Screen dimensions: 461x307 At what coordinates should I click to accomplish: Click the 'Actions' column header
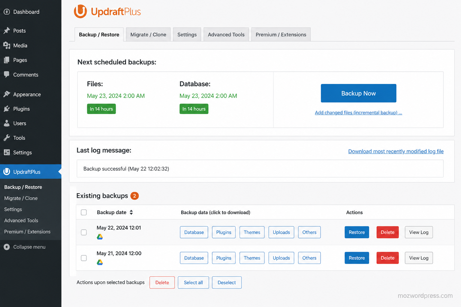(354, 212)
